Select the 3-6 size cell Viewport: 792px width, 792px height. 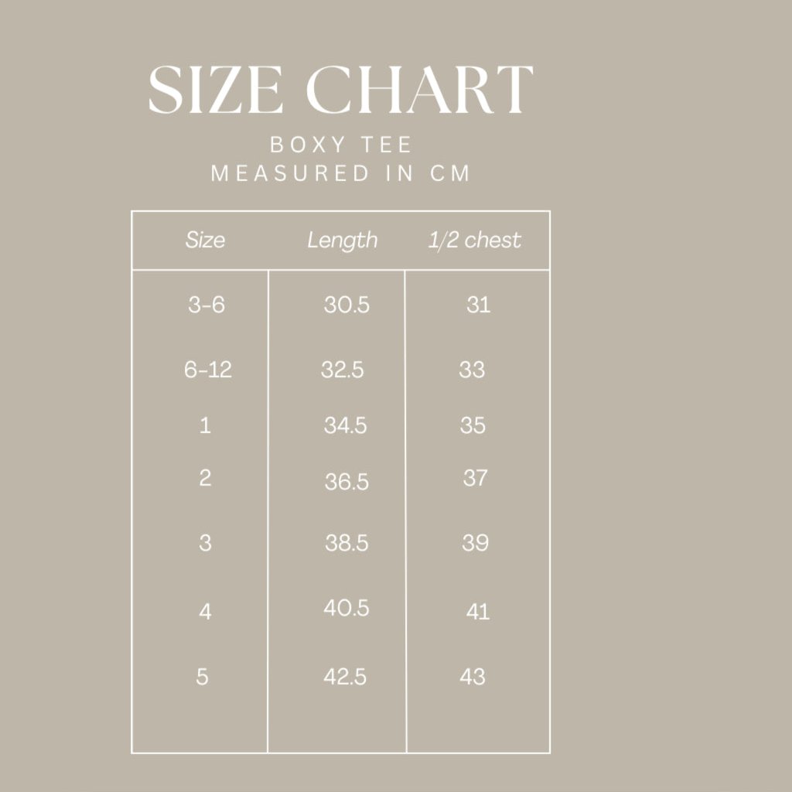(x=207, y=305)
